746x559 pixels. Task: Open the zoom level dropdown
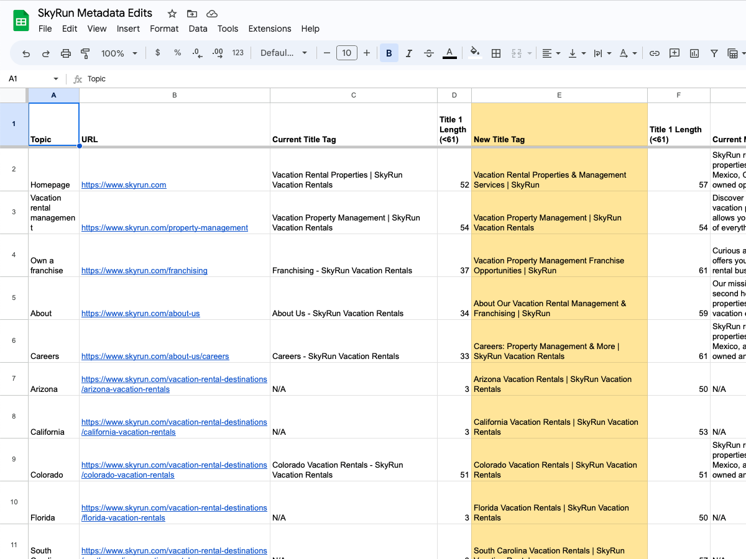(117, 53)
